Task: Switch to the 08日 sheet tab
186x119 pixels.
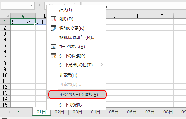Action: (x=168, y=112)
